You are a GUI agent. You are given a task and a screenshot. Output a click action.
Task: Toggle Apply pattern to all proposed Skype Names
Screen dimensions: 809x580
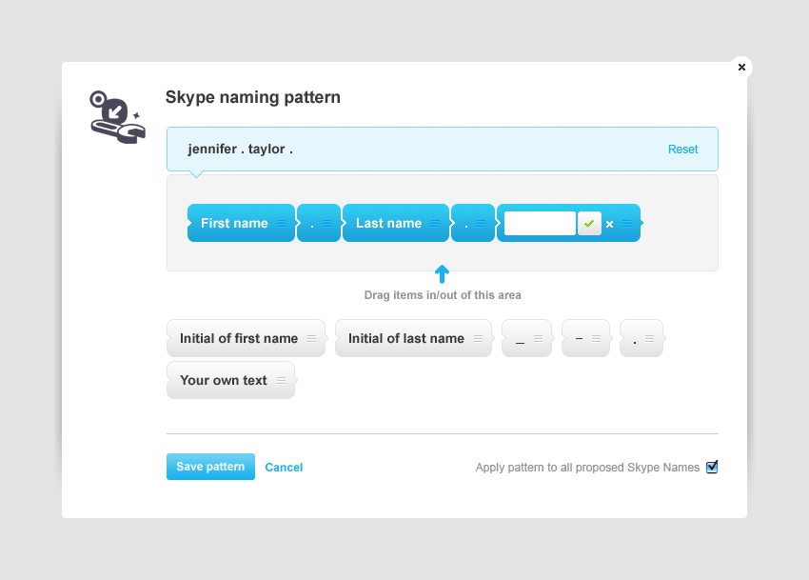(712, 467)
